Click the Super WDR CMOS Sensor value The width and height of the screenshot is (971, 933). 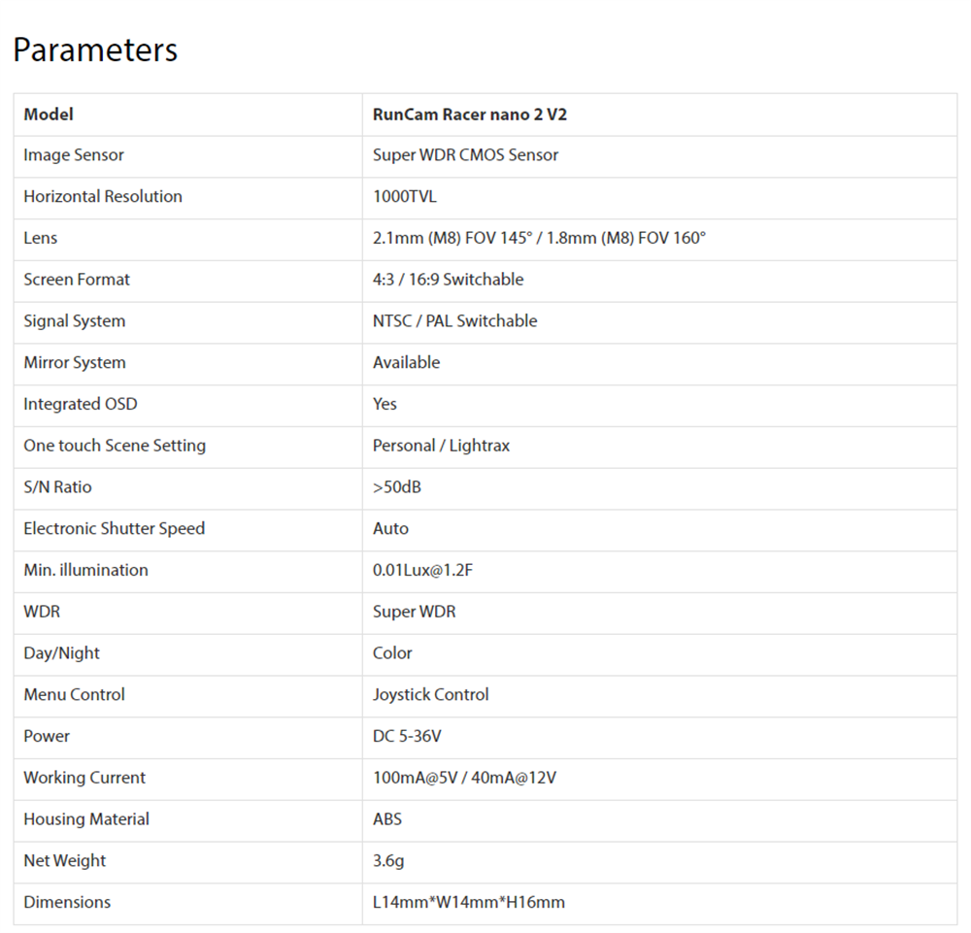[465, 155]
